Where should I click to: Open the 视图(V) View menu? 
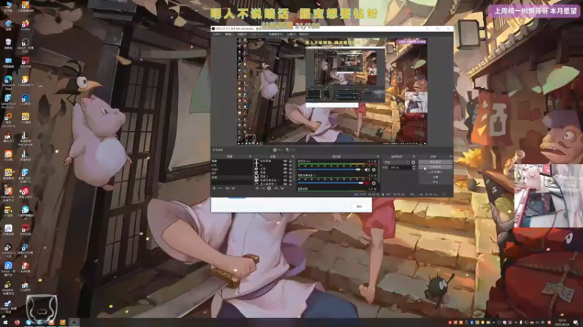242,34
